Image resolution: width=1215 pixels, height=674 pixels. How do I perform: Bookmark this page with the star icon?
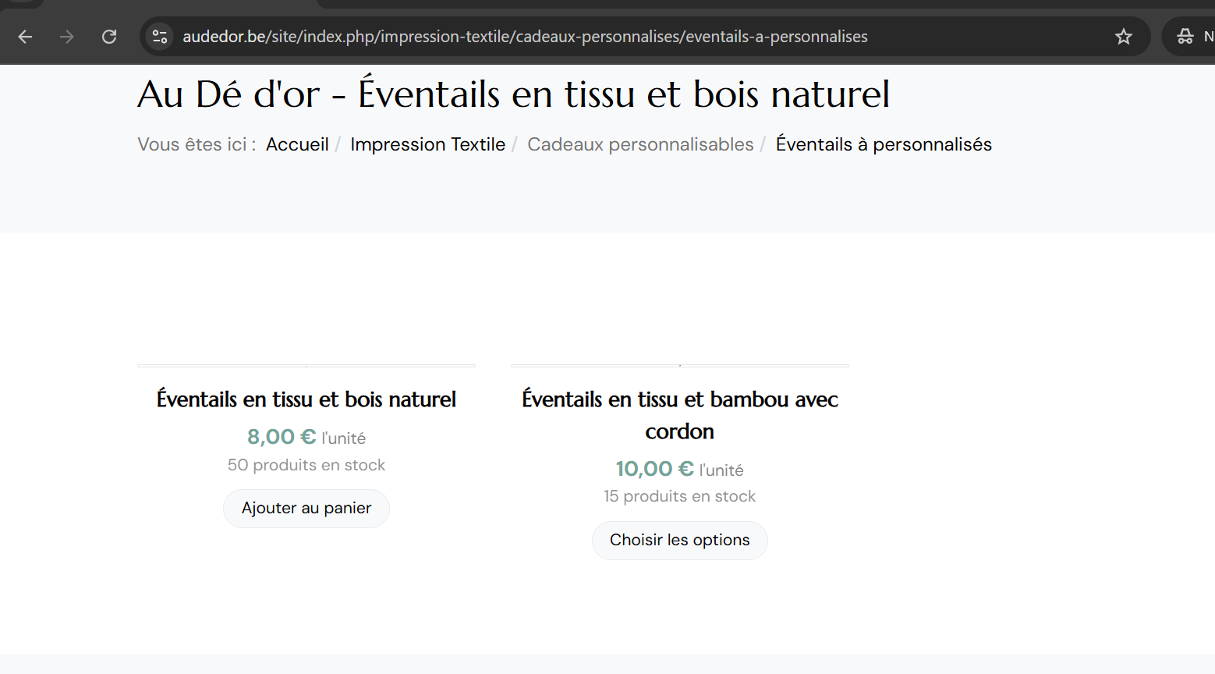(x=1123, y=37)
